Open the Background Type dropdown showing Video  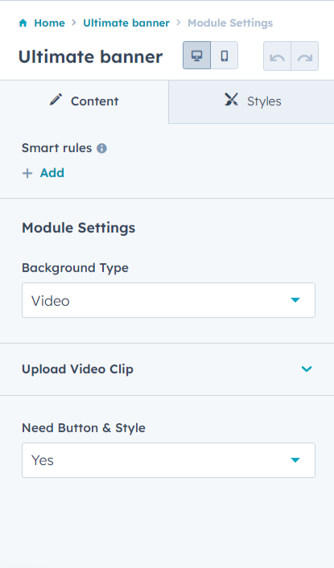pos(168,300)
